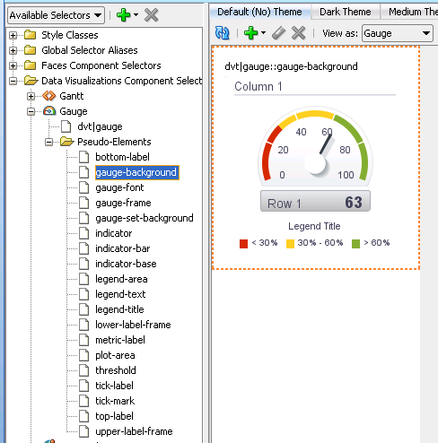Click the gauge needle indicator in the preview
Image resolution: width=438 pixels, height=443 pixels.
[x=326, y=144]
